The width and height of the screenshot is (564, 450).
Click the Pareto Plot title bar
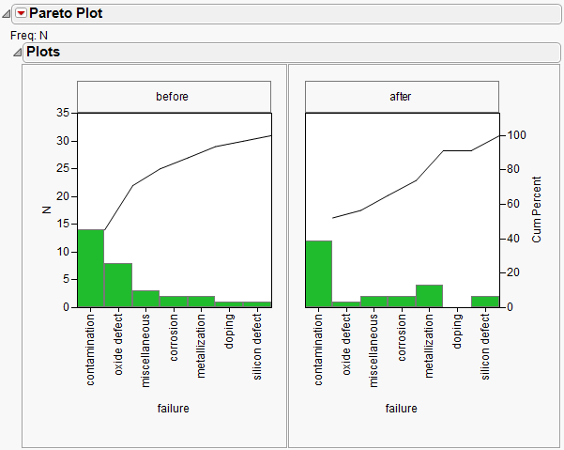pos(282,13)
